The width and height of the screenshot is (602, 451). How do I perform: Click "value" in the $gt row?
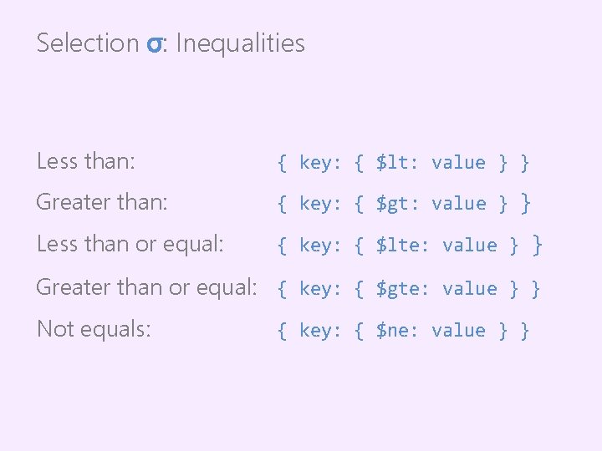coord(458,204)
